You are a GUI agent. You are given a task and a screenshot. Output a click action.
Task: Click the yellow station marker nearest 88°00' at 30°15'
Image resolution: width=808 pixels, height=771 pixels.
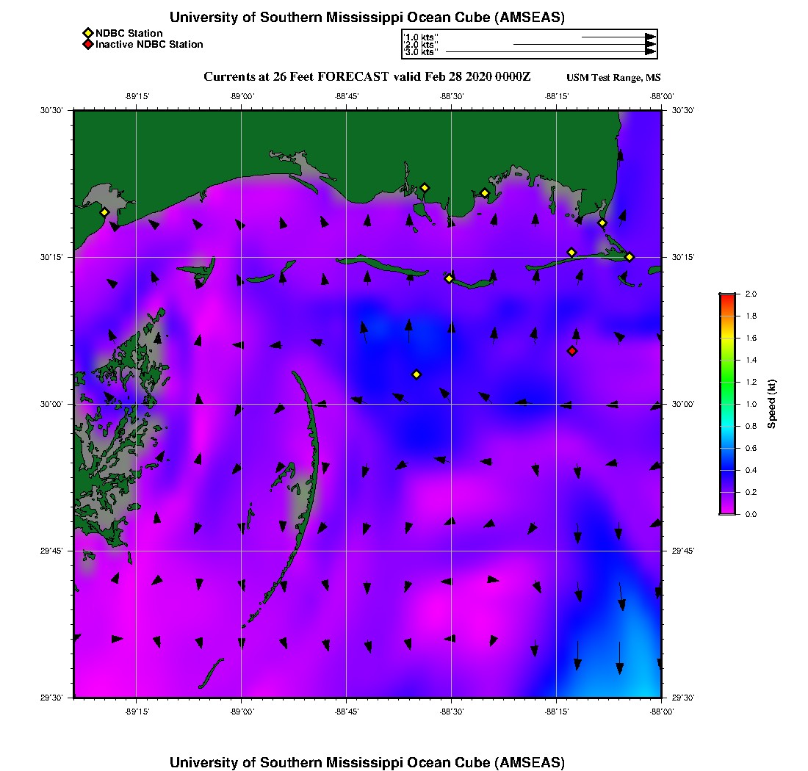(630, 256)
